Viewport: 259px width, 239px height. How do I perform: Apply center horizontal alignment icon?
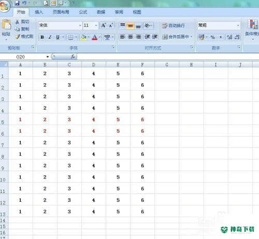pyautogui.click(x=131, y=37)
